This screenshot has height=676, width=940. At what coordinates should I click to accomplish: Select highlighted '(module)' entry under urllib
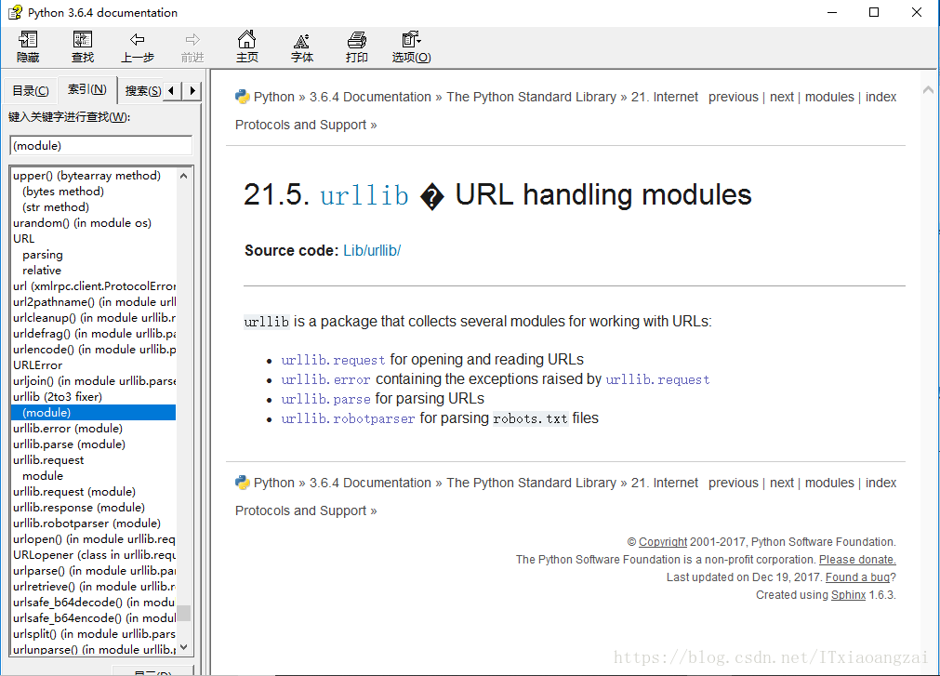pyautogui.click(x=94, y=412)
